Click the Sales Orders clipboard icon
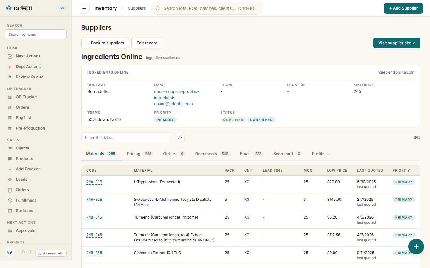This screenshot has height=268, width=430. click(10, 190)
